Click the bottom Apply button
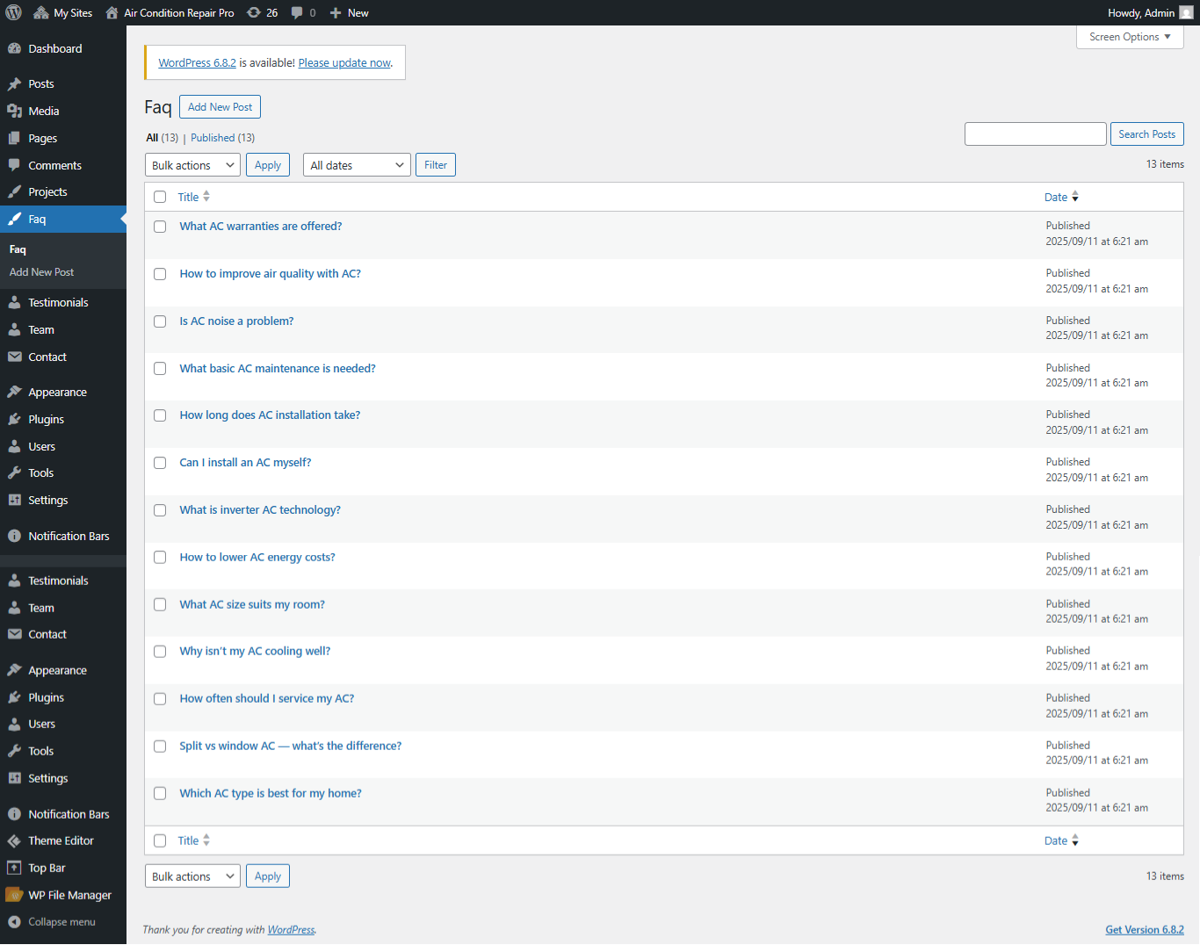Image resolution: width=1200 pixels, height=945 pixels. click(x=268, y=876)
